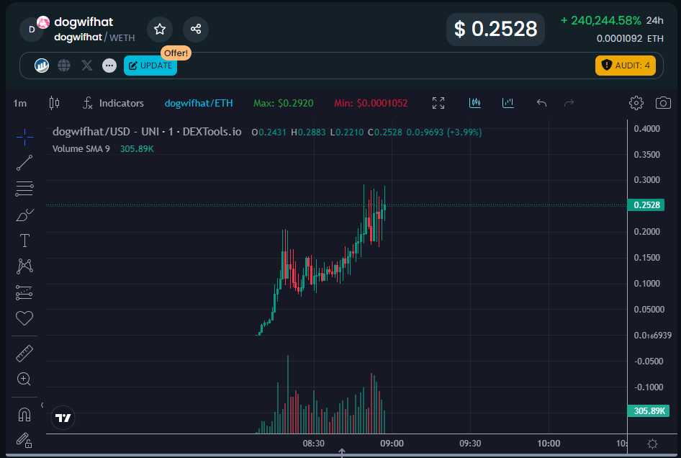
Task: Click the Min: $0.0001052 label
Action: [x=371, y=103]
